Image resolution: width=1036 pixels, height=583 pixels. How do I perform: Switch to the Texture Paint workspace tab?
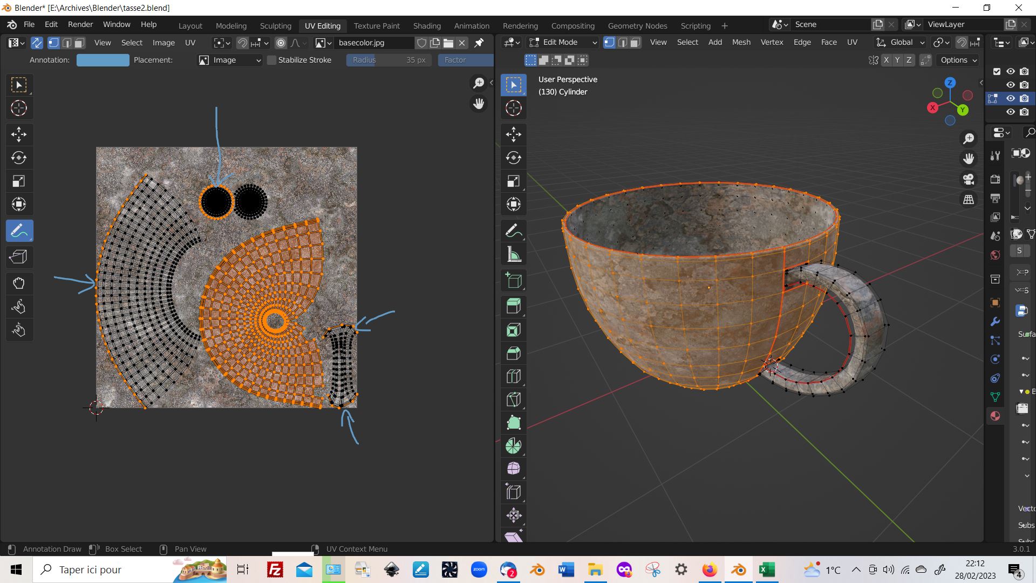tap(377, 25)
